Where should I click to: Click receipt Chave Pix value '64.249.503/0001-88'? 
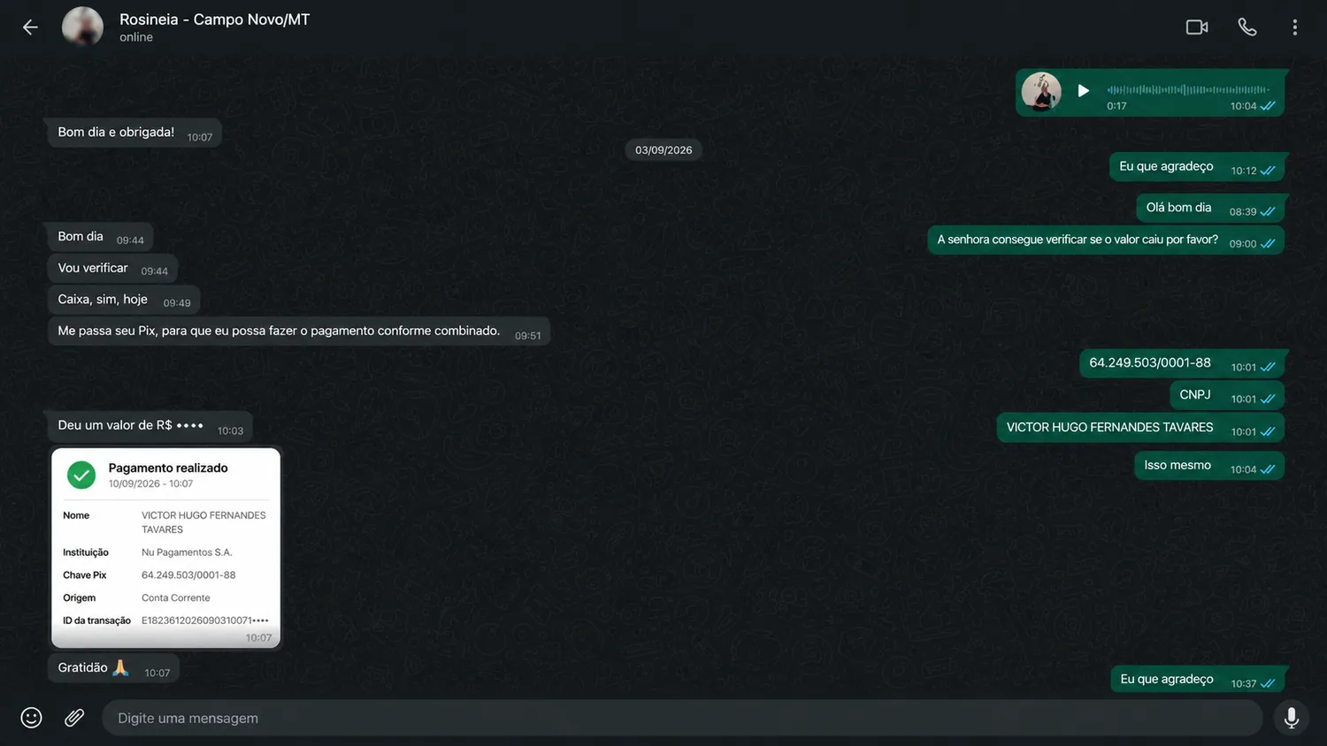point(188,575)
